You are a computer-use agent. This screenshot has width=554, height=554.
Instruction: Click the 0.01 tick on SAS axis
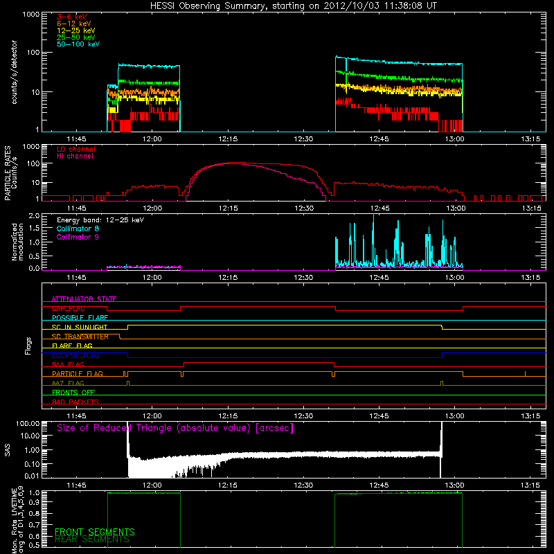tap(32, 476)
